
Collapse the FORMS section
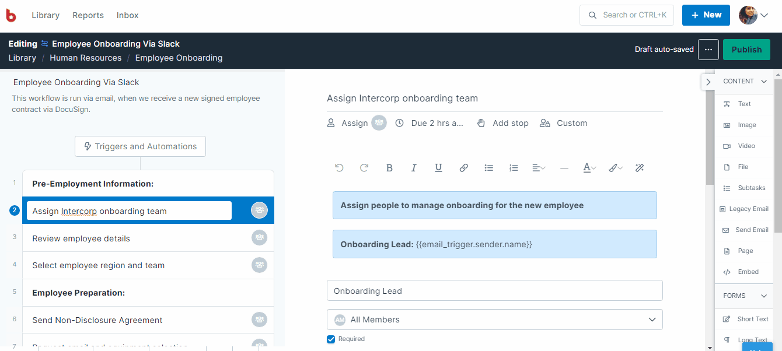(x=764, y=296)
